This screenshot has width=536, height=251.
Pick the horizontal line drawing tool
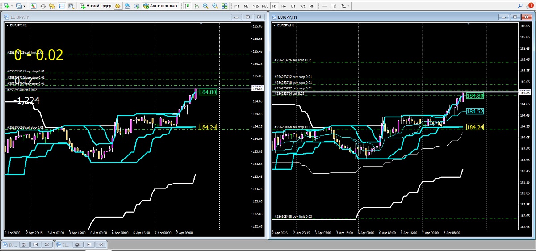[x=325, y=6]
